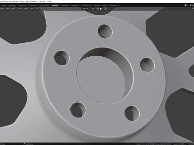Open the Face menu

pos(32,9)
